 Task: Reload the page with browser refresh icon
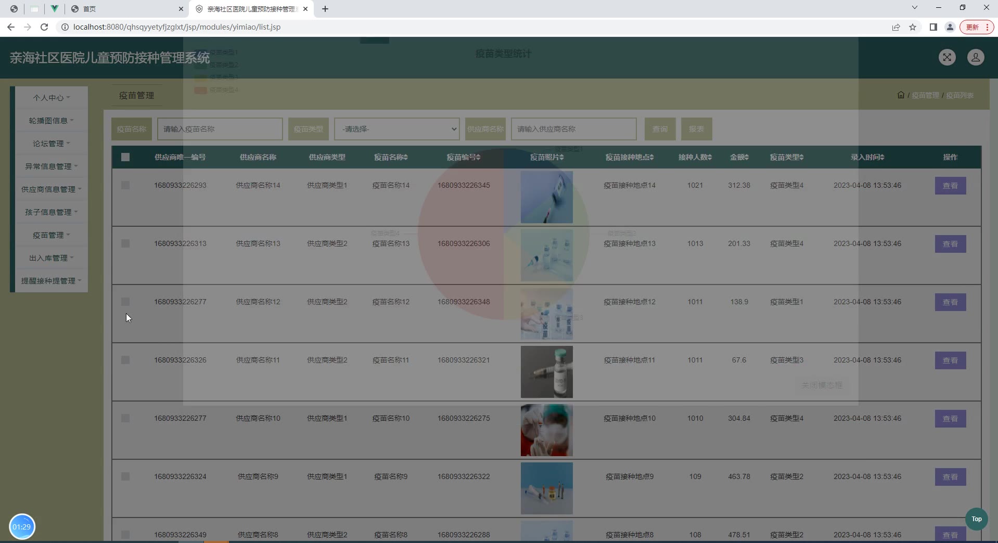[x=44, y=27]
